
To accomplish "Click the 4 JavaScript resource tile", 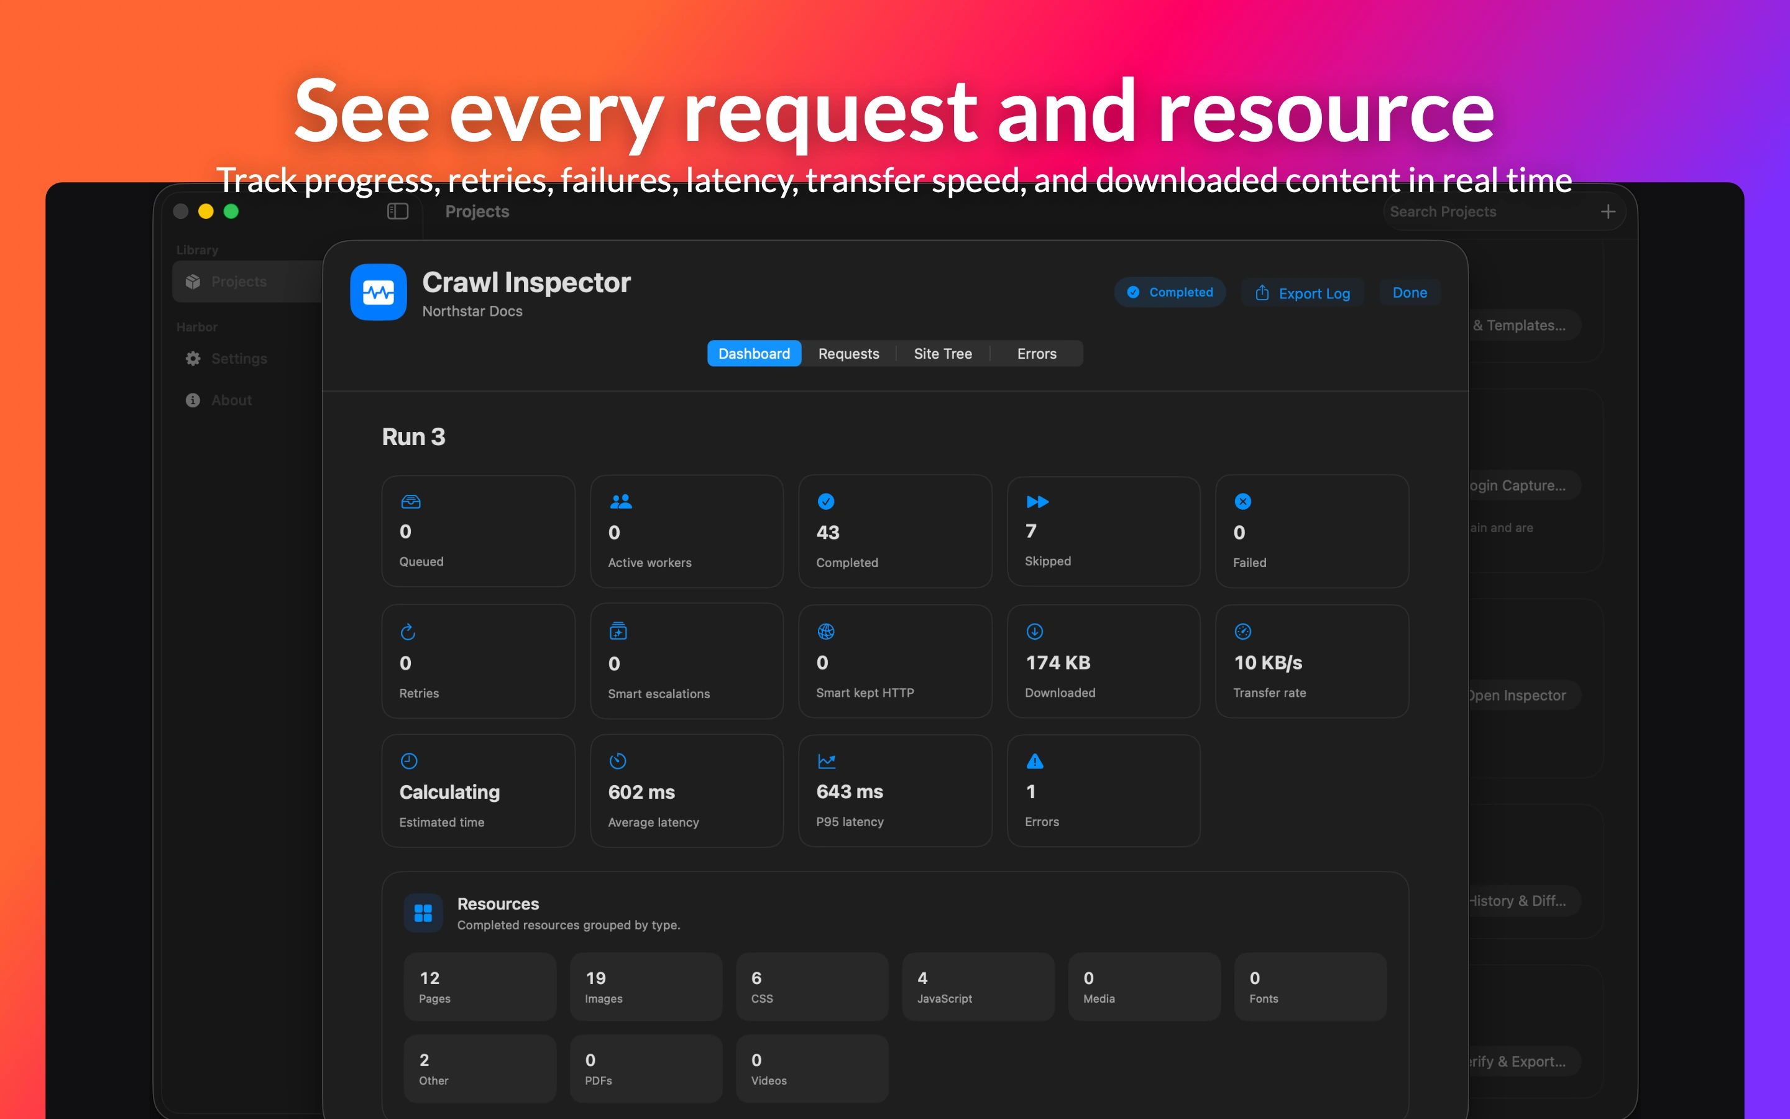I will pos(978,987).
